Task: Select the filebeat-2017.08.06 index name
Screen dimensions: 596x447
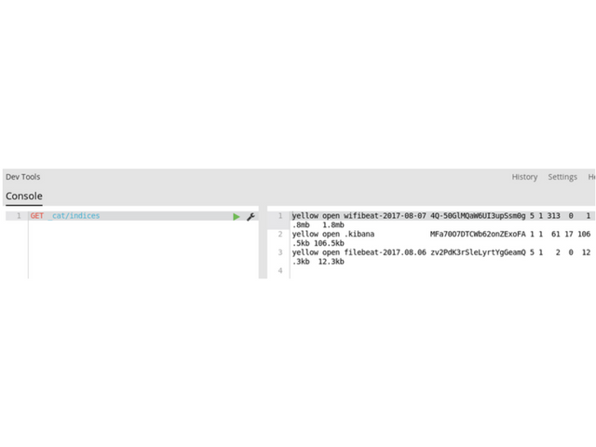Action: coord(385,252)
